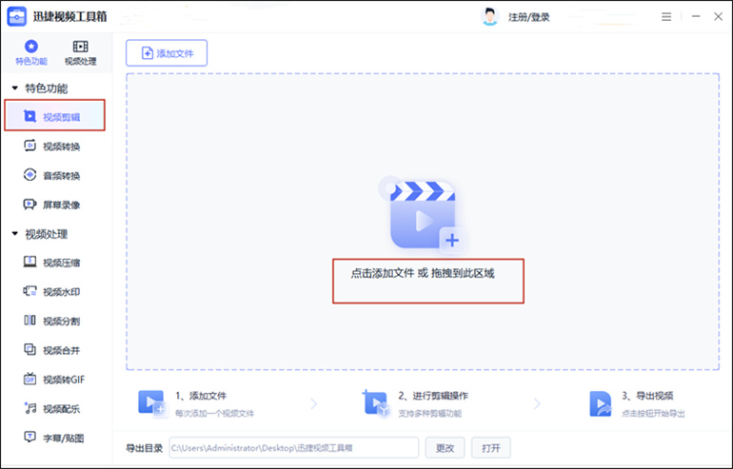Collapse the 视频处理 sidebar section
The width and height of the screenshot is (733, 469).
pyautogui.click(x=15, y=234)
